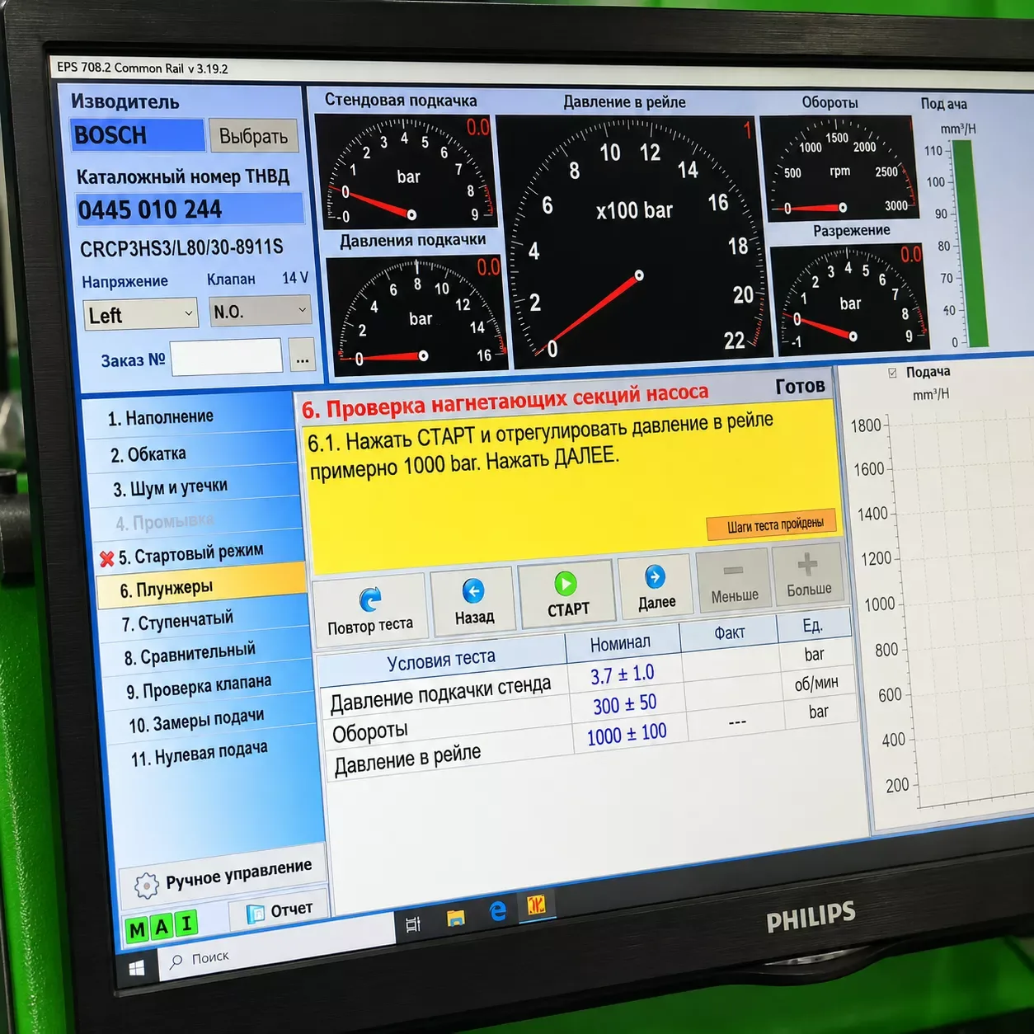The height and width of the screenshot is (1034, 1034).
Task: Toggle the A mode indicator
Action: (x=162, y=927)
